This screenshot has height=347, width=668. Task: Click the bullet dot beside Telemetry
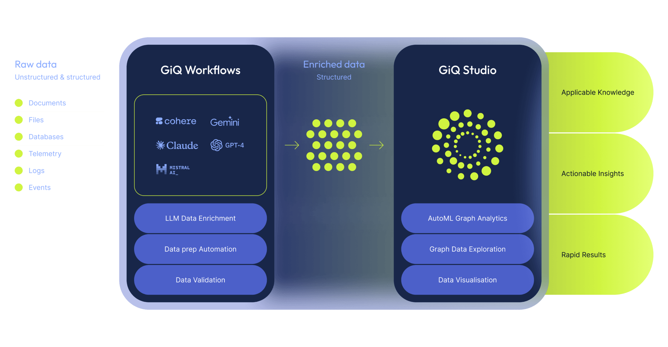(x=19, y=154)
